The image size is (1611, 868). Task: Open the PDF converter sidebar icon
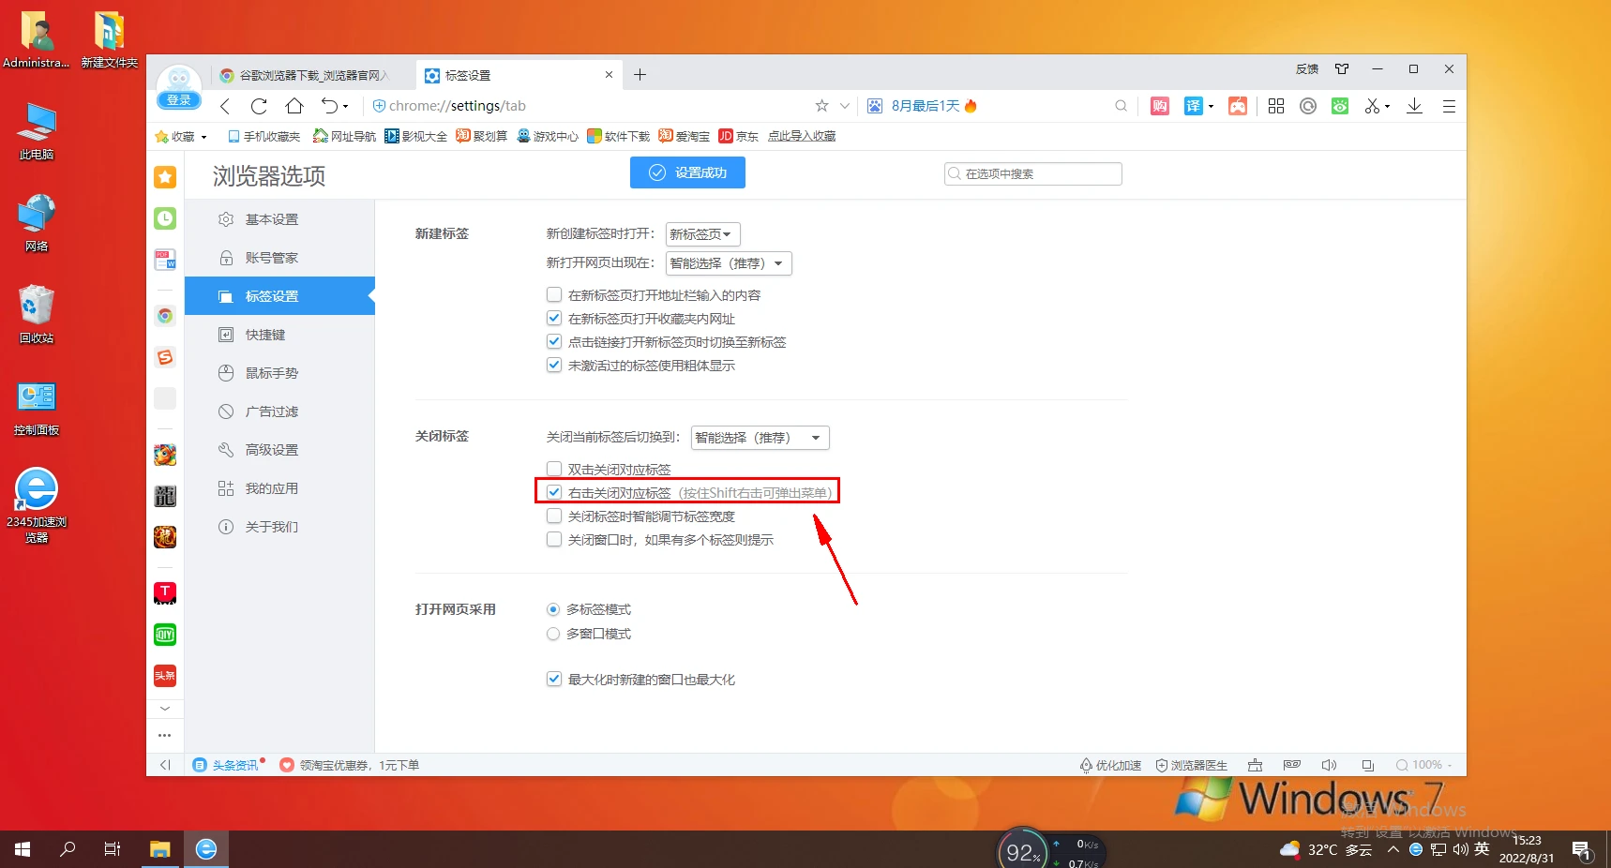165,260
